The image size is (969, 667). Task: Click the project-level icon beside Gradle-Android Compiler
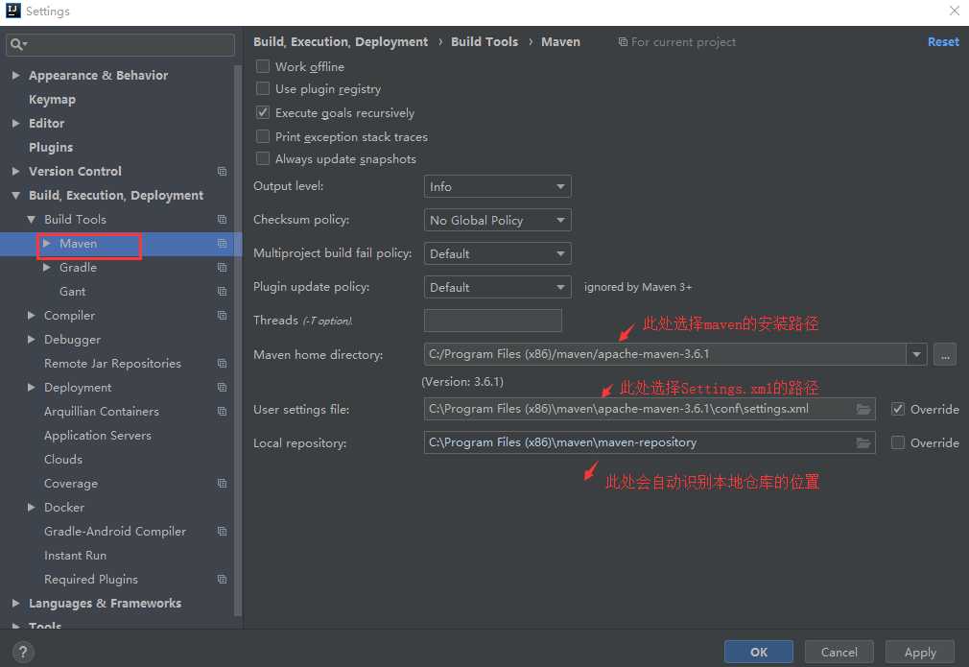222,532
